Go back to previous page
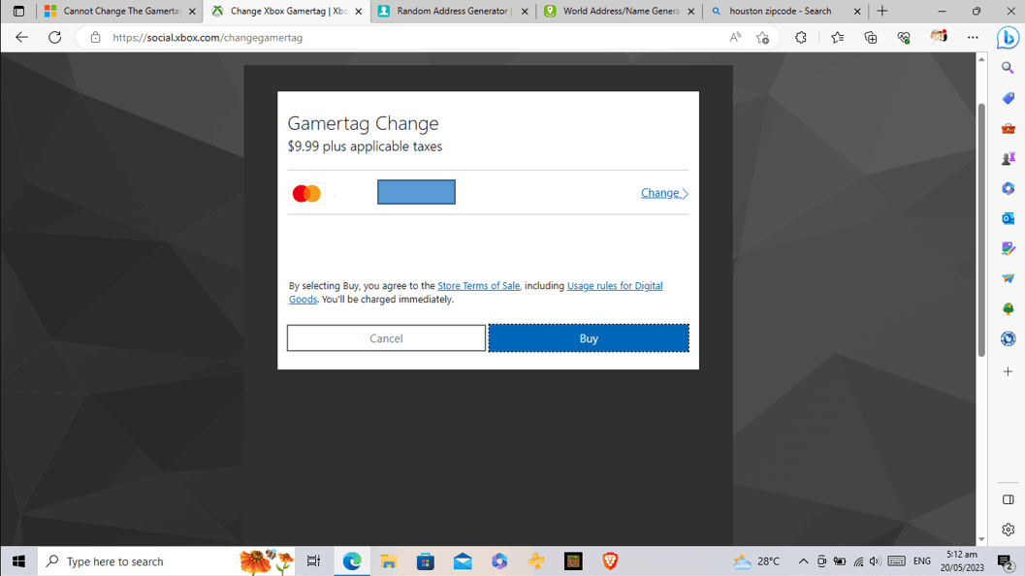The image size is (1025, 576). click(21, 37)
